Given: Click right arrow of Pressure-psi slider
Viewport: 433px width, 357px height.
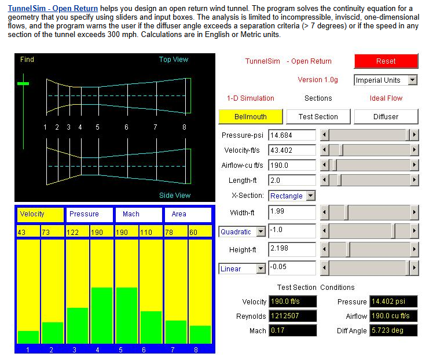Looking at the screenshot, I should (x=414, y=135).
